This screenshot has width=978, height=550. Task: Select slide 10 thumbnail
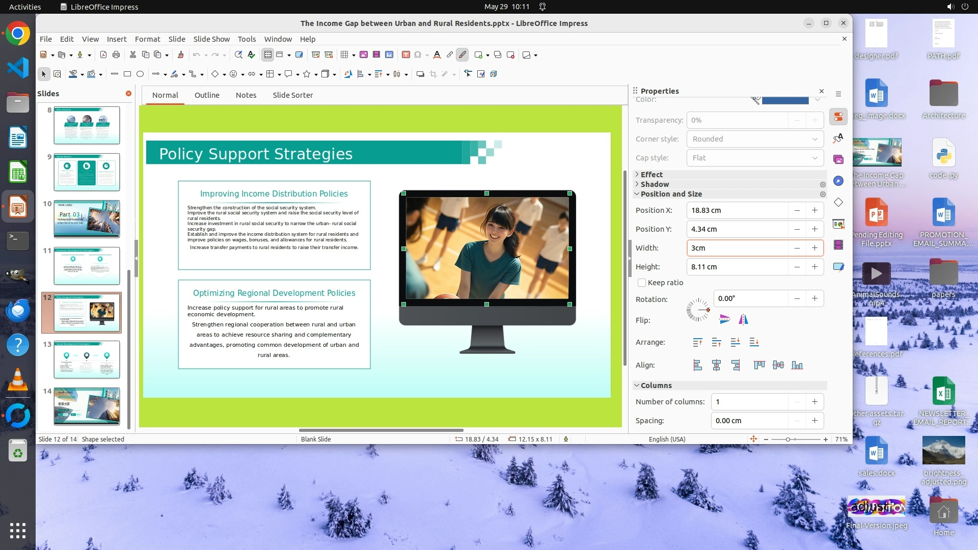point(87,219)
